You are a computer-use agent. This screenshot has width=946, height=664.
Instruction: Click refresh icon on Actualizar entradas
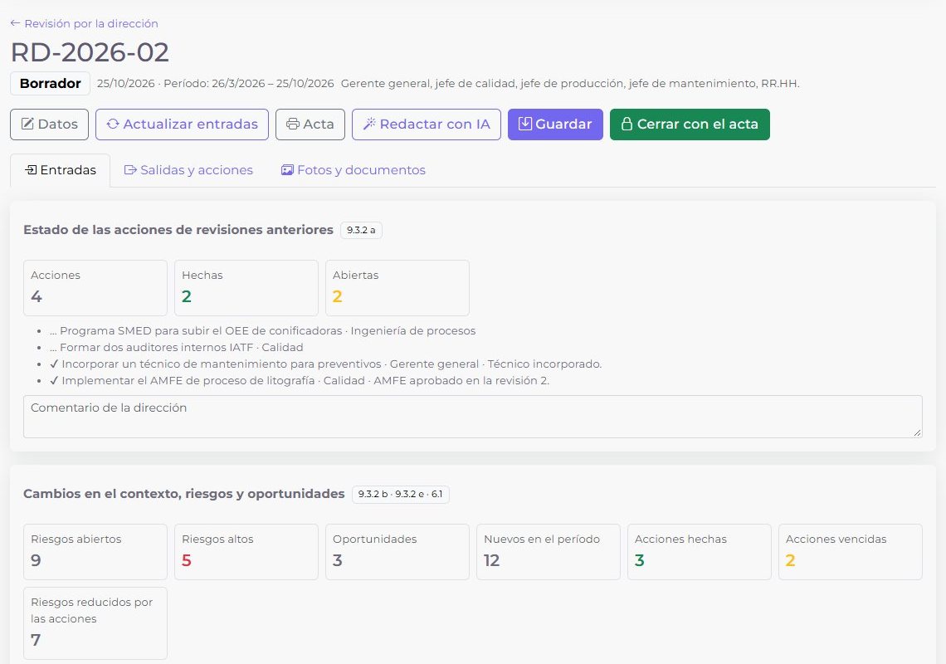coord(113,124)
